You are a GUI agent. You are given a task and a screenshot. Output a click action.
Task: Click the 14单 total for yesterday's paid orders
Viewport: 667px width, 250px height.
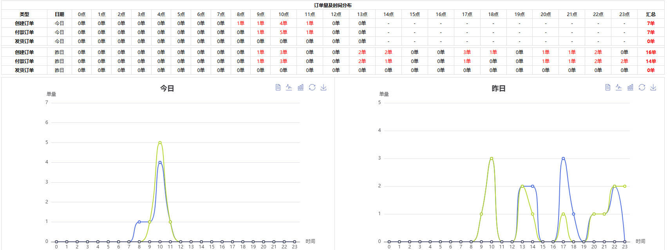click(651, 61)
